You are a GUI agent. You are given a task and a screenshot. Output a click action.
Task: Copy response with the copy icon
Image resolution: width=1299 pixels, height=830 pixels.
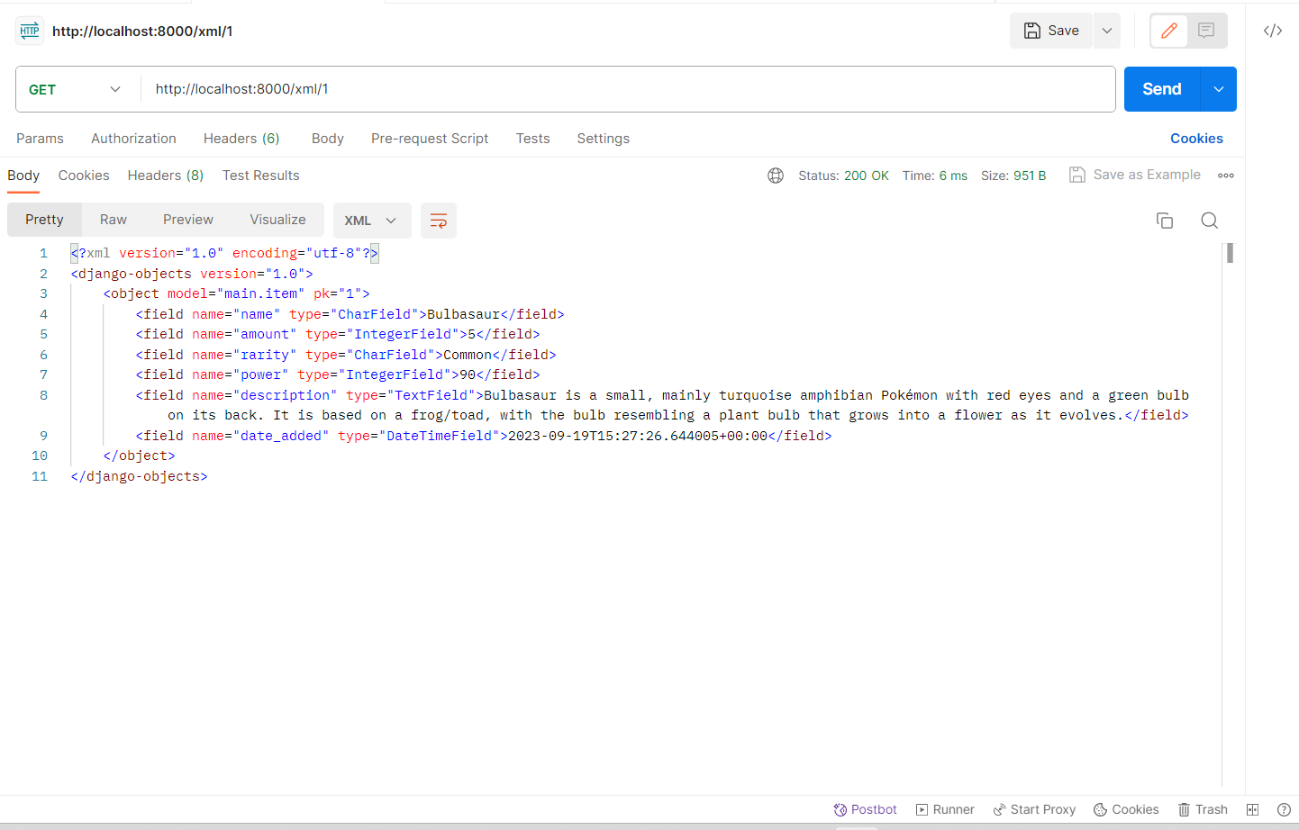1165,221
